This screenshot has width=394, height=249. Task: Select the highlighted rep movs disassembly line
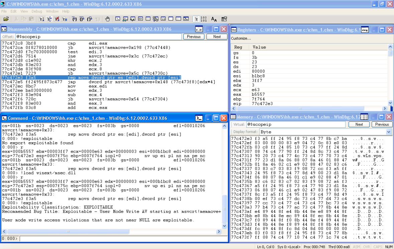point(91,77)
